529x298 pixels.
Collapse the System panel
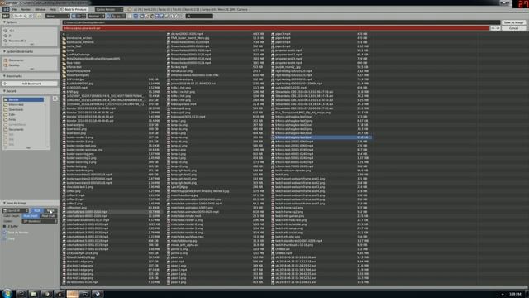pyautogui.click(x=4, y=22)
